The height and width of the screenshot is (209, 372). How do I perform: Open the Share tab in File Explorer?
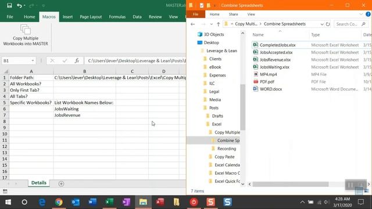[x=234, y=14]
